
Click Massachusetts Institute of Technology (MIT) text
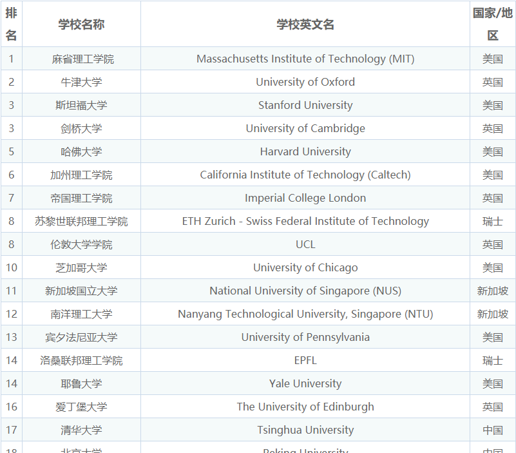pos(305,59)
